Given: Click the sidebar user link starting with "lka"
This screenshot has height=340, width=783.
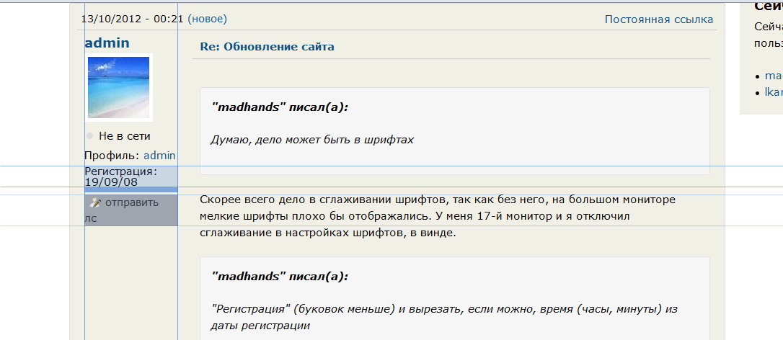Looking at the screenshot, I should pyautogui.click(x=773, y=91).
